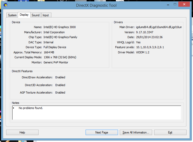Minimize the DirectX Diagnostic Tool window
Viewport: 193px width, 142px height.
tap(168, 4)
